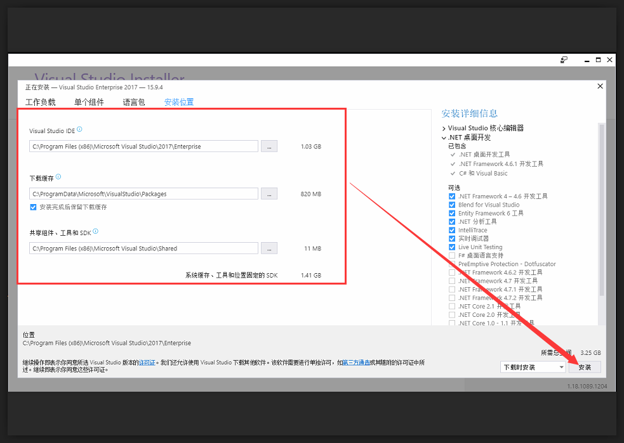Click the installation details scrollbar

click(x=601, y=210)
